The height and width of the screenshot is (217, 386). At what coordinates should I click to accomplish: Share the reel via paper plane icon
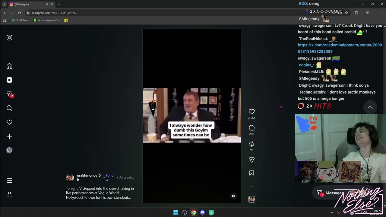point(252,160)
